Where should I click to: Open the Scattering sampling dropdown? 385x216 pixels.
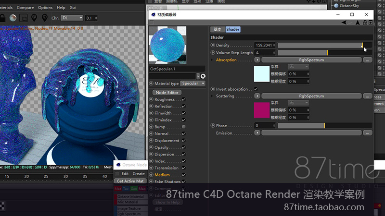pyautogui.click(x=298, y=103)
